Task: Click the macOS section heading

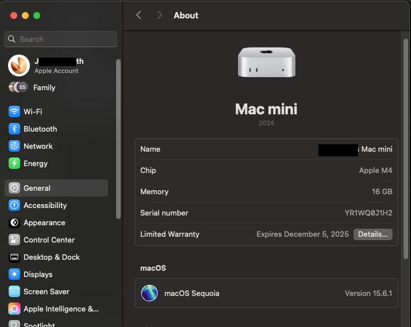Action: (153, 268)
